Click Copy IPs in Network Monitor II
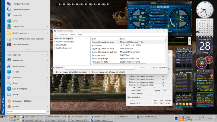Screen dimensions: 217x122 (x=210, y=79)
